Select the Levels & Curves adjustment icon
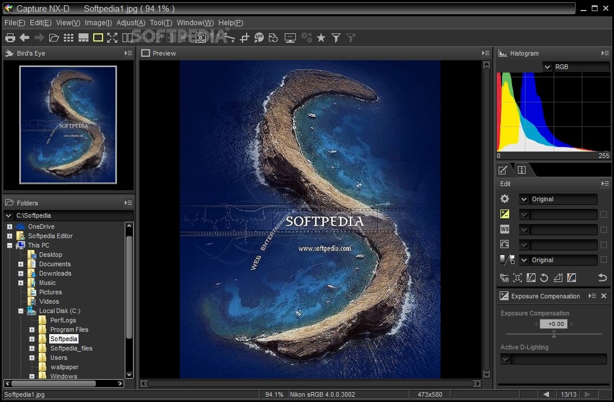The image size is (614, 402). tap(531, 277)
